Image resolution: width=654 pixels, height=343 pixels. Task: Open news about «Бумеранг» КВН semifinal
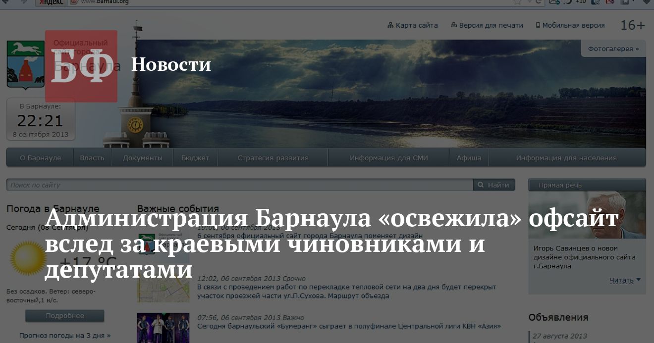pos(349,327)
